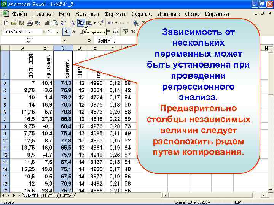Open the Формат menu
The image size is (274, 205).
click(x=115, y=14)
